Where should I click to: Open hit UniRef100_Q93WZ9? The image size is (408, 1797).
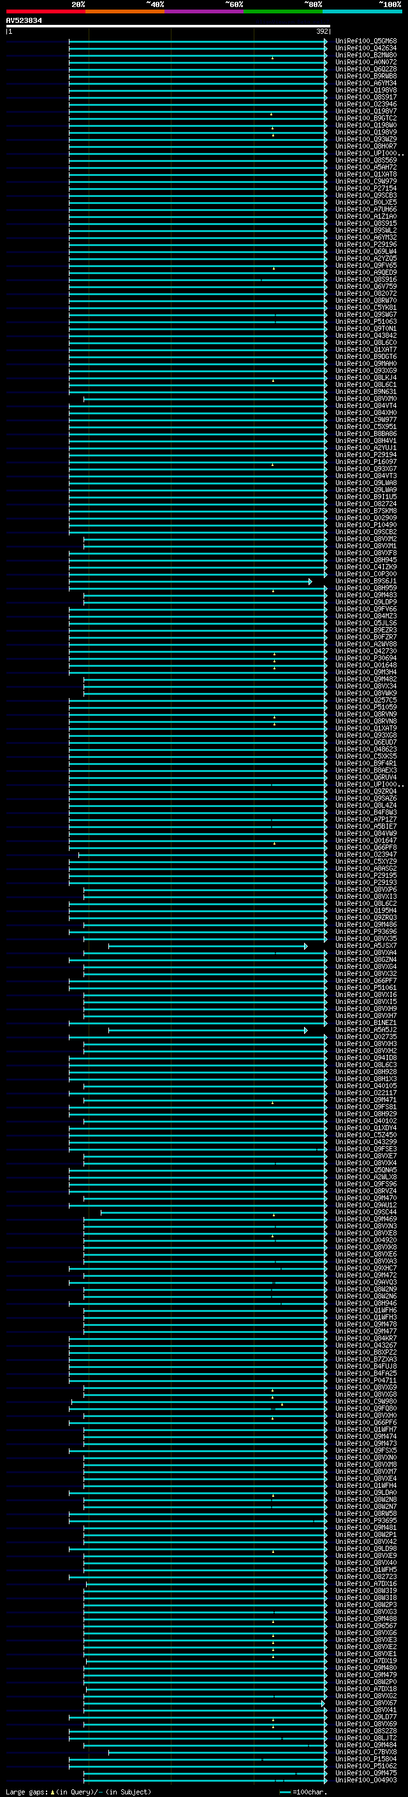[366, 140]
